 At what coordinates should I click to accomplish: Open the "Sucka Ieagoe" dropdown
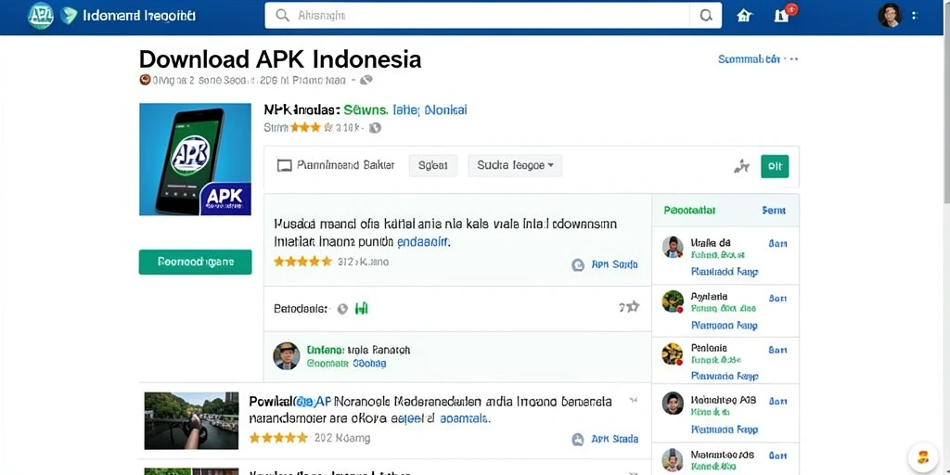click(x=515, y=165)
